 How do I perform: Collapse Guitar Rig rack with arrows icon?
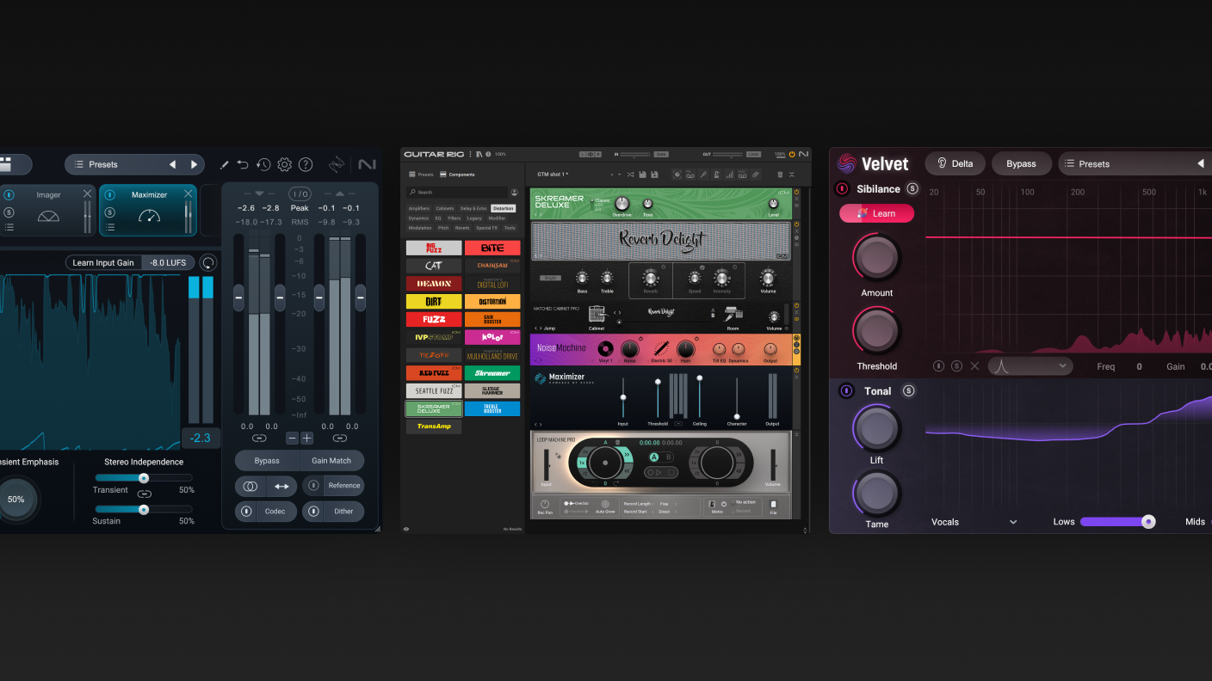[792, 175]
